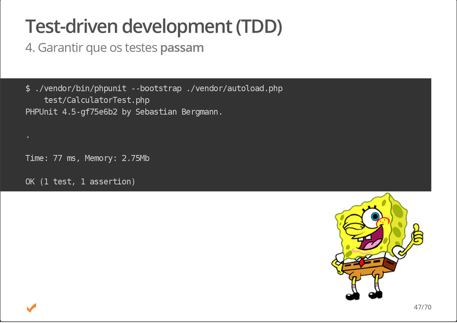Click the slide counter 47/70
The height and width of the screenshot is (323, 457).
tap(422, 307)
